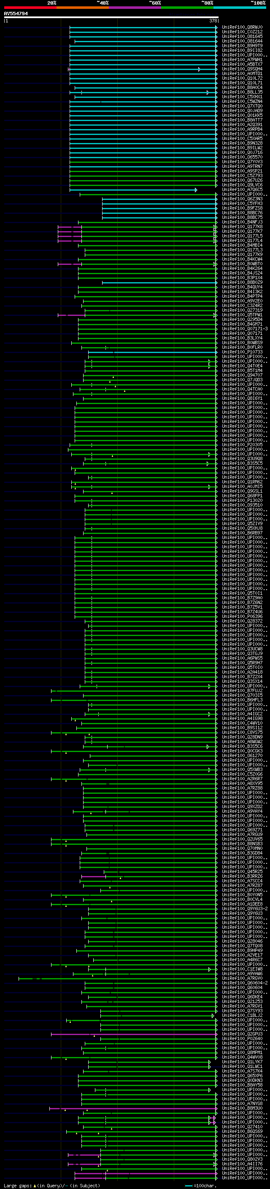270x1189 pixels.
Task: Select the UniRef100_A7Q6C5 label
Action: [x=242, y=190]
